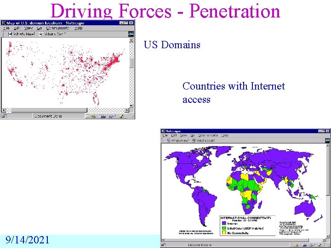Open Help menu in world map window
Screen dimensions: 331x248
[225, 135]
